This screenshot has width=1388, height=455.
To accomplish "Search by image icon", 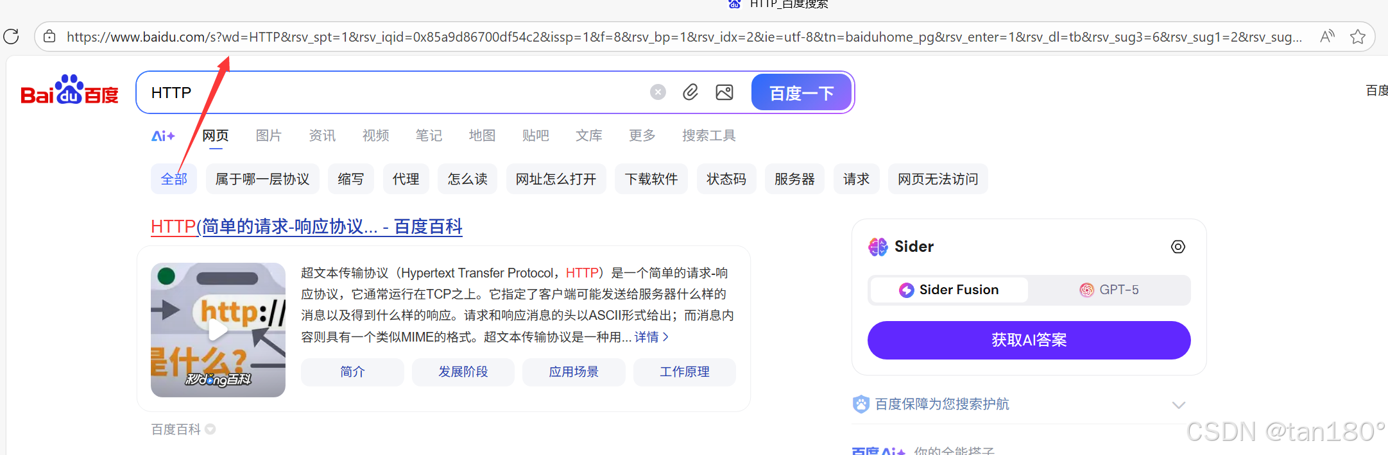I will tap(724, 92).
